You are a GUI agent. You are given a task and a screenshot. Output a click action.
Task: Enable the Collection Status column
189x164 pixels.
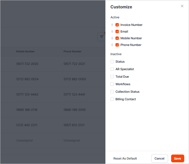point(112,92)
